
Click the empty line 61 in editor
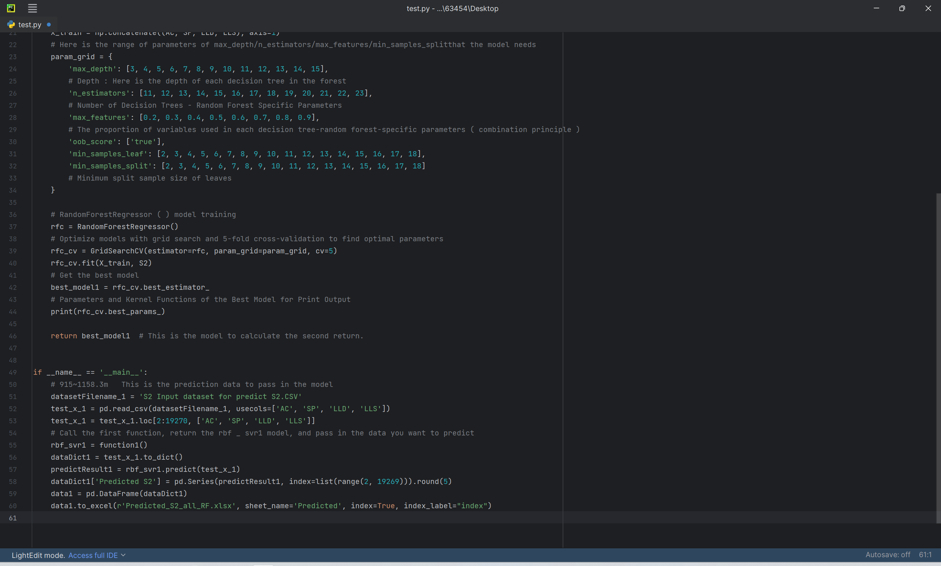tap(484, 518)
